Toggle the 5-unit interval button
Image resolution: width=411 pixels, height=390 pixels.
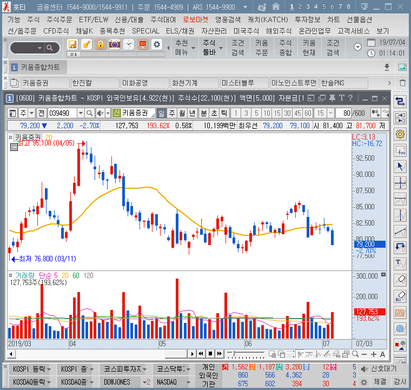coord(256,113)
